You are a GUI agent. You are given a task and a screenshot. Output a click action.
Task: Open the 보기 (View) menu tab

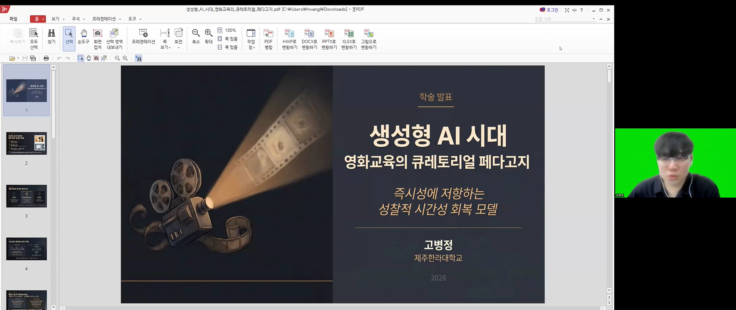click(x=55, y=19)
